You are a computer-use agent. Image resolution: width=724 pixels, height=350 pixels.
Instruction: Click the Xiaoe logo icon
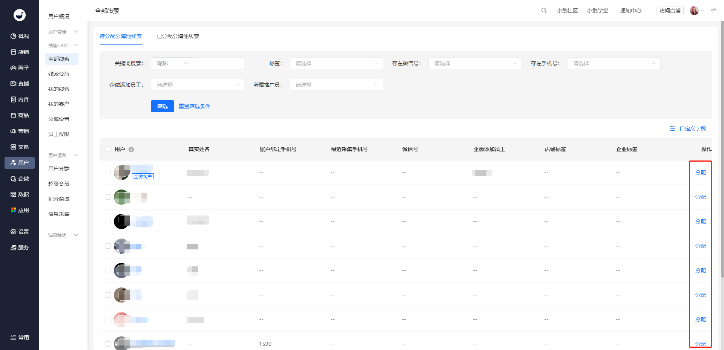(x=20, y=15)
